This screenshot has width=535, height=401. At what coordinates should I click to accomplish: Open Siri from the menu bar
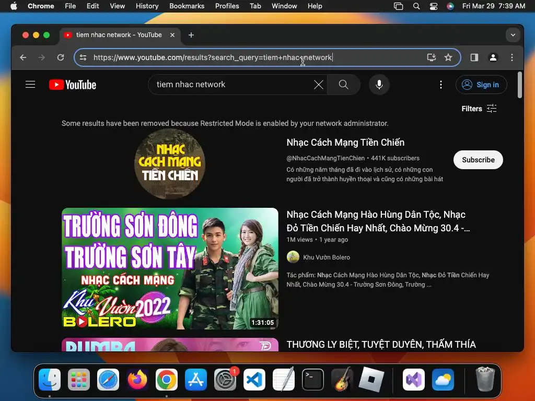point(450,6)
